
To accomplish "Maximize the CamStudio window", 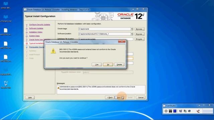I will pos(204,105).
